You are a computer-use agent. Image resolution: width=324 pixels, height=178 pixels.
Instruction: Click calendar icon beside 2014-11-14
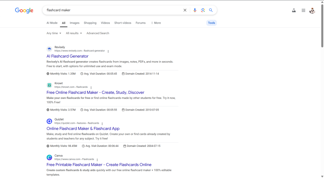click(123, 74)
